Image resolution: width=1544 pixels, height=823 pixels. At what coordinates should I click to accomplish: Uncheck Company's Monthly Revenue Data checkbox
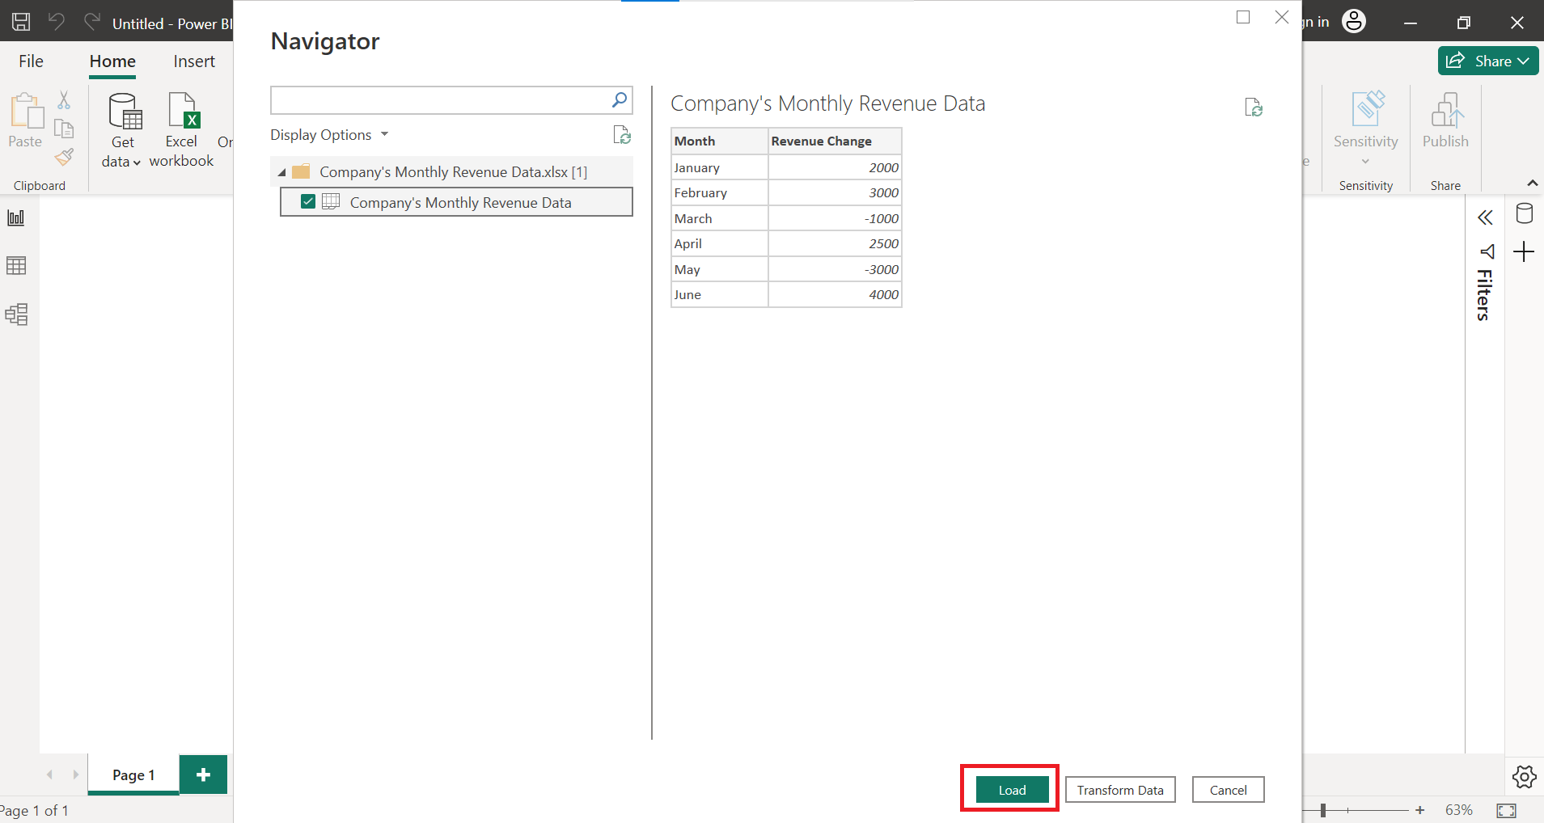(x=308, y=201)
